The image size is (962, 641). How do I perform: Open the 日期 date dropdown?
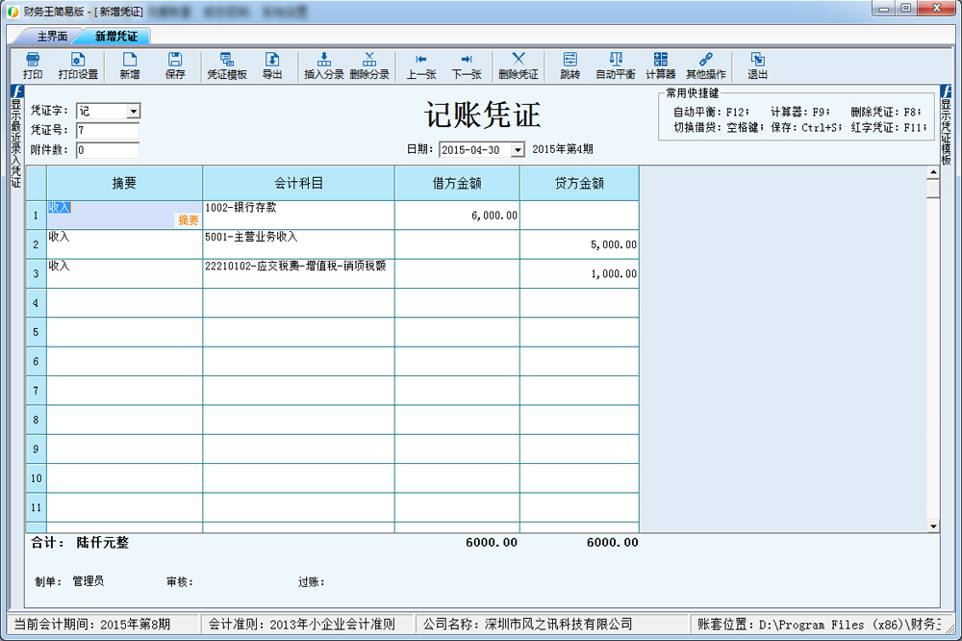518,150
